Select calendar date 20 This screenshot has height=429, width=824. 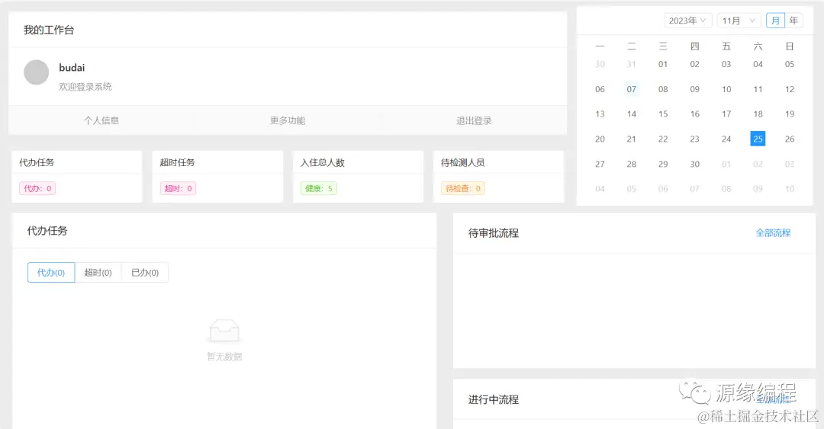tap(600, 139)
